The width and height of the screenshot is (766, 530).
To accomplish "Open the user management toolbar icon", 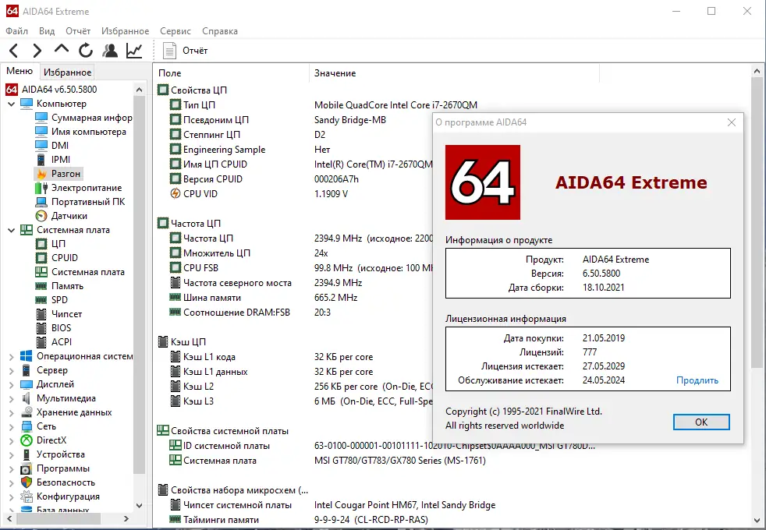I will (110, 51).
